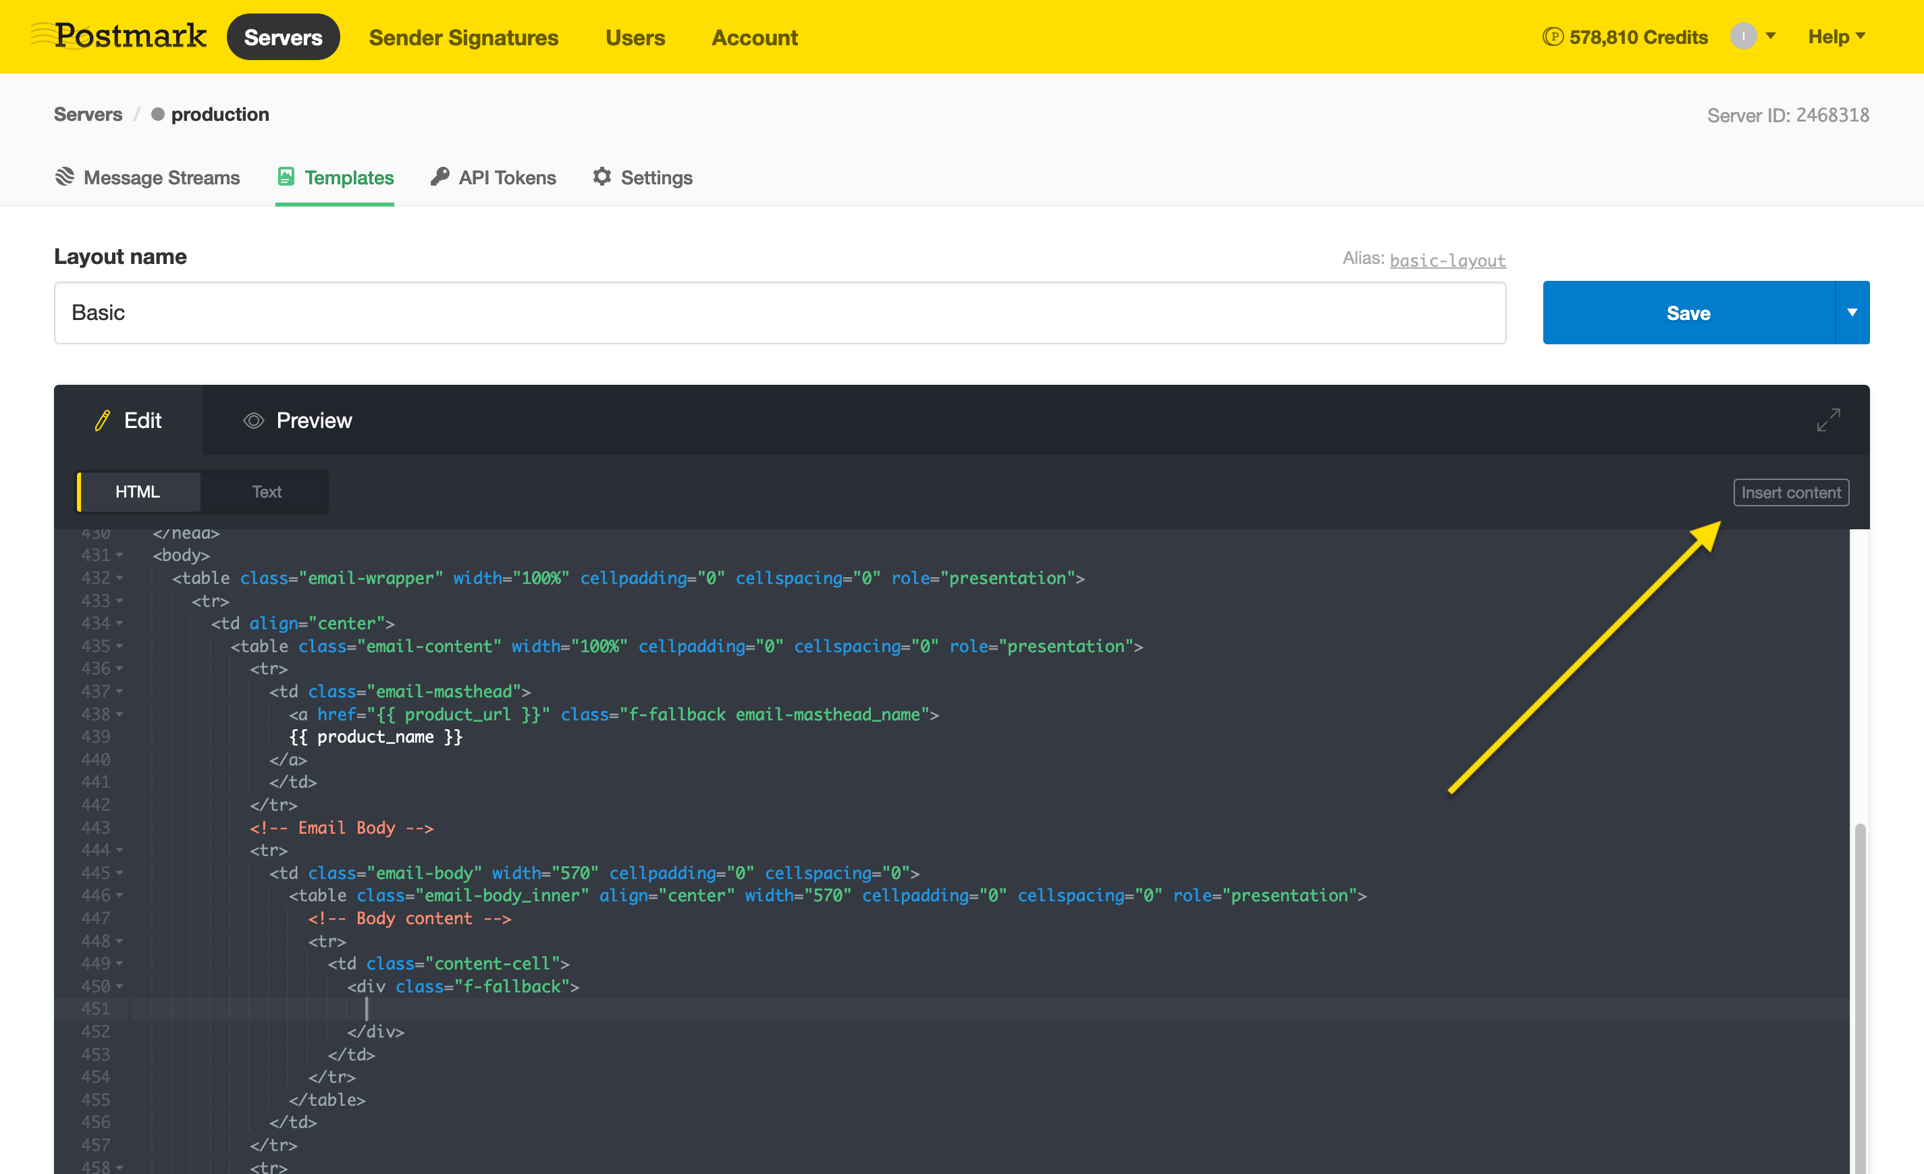Viewport: 1924px width, 1174px height.
Task: Click the Message Streams icon
Action: click(65, 176)
